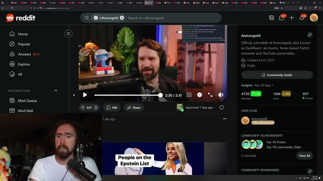
Task: Open the Community Guide
Action: coord(277,75)
